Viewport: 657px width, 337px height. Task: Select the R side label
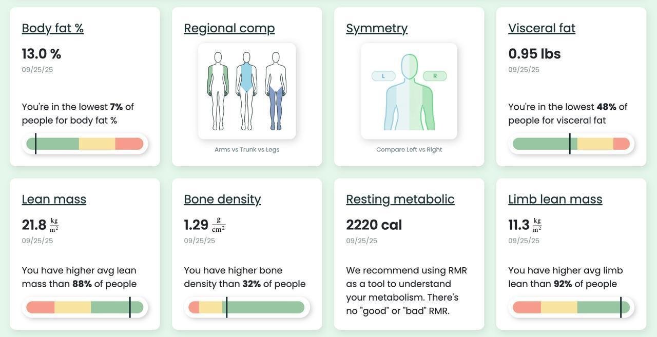pos(435,76)
